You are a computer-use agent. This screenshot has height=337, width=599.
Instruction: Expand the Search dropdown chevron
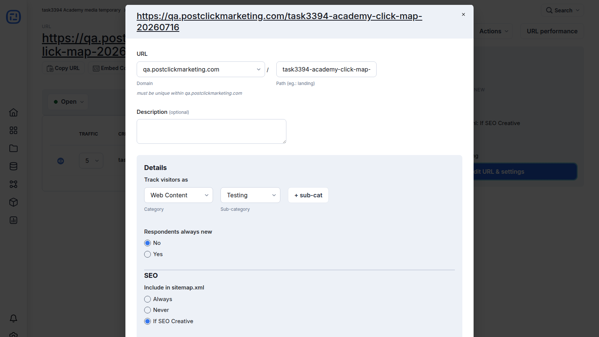click(x=578, y=10)
